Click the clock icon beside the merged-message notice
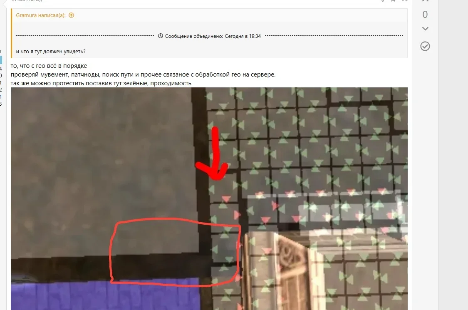468x310 pixels. point(161,36)
